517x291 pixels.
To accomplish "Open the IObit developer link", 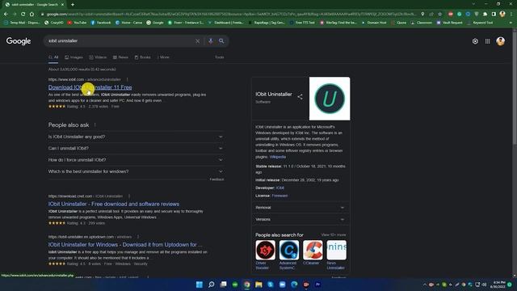I will click(280, 188).
